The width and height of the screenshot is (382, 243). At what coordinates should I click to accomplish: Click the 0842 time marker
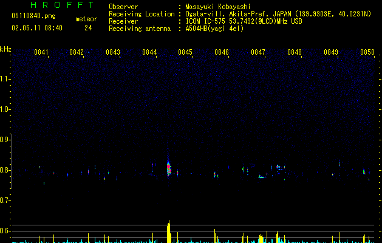tap(77, 52)
